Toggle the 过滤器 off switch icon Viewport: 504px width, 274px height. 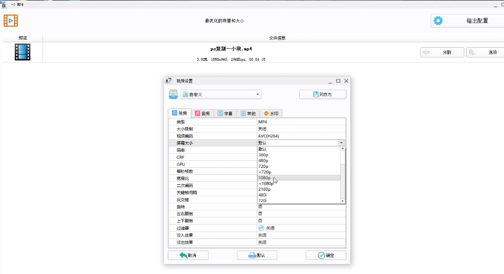click(x=261, y=228)
